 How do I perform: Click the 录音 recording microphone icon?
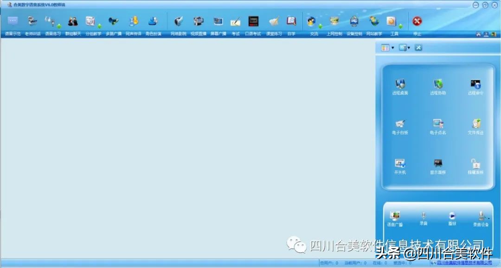click(x=424, y=217)
